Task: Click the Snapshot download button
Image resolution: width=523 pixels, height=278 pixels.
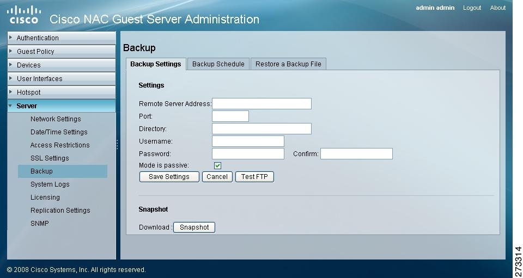Action: pos(194,227)
